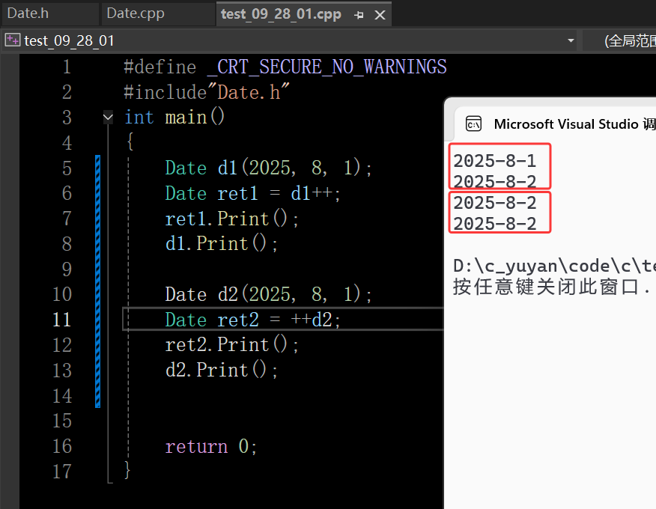This screenshot has height=509, width=656.
Task: Click 'int main()' function signature
Action: pyautogui.click(x=174, y=117)
